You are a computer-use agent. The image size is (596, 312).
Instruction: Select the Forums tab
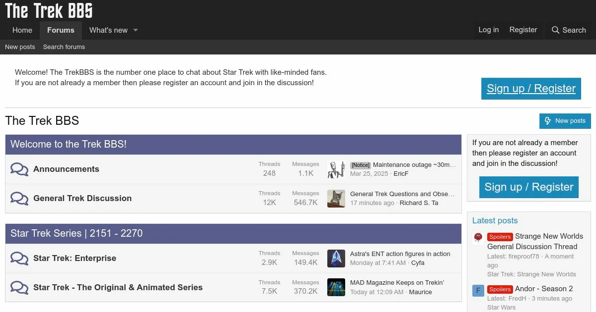(61, 30)
